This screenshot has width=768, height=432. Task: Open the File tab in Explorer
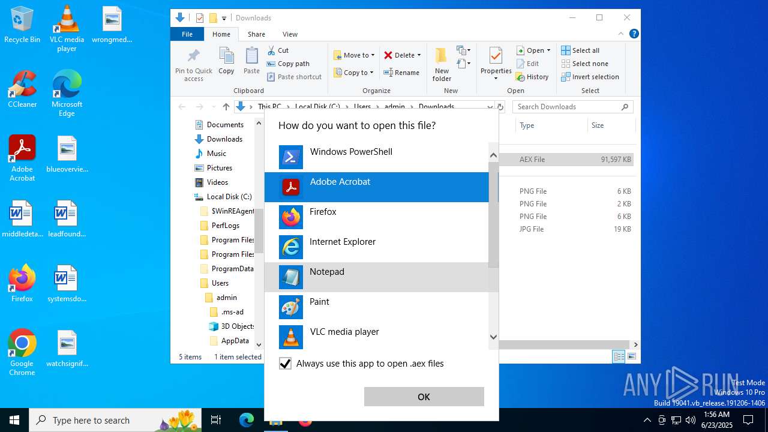pos(187,34)
